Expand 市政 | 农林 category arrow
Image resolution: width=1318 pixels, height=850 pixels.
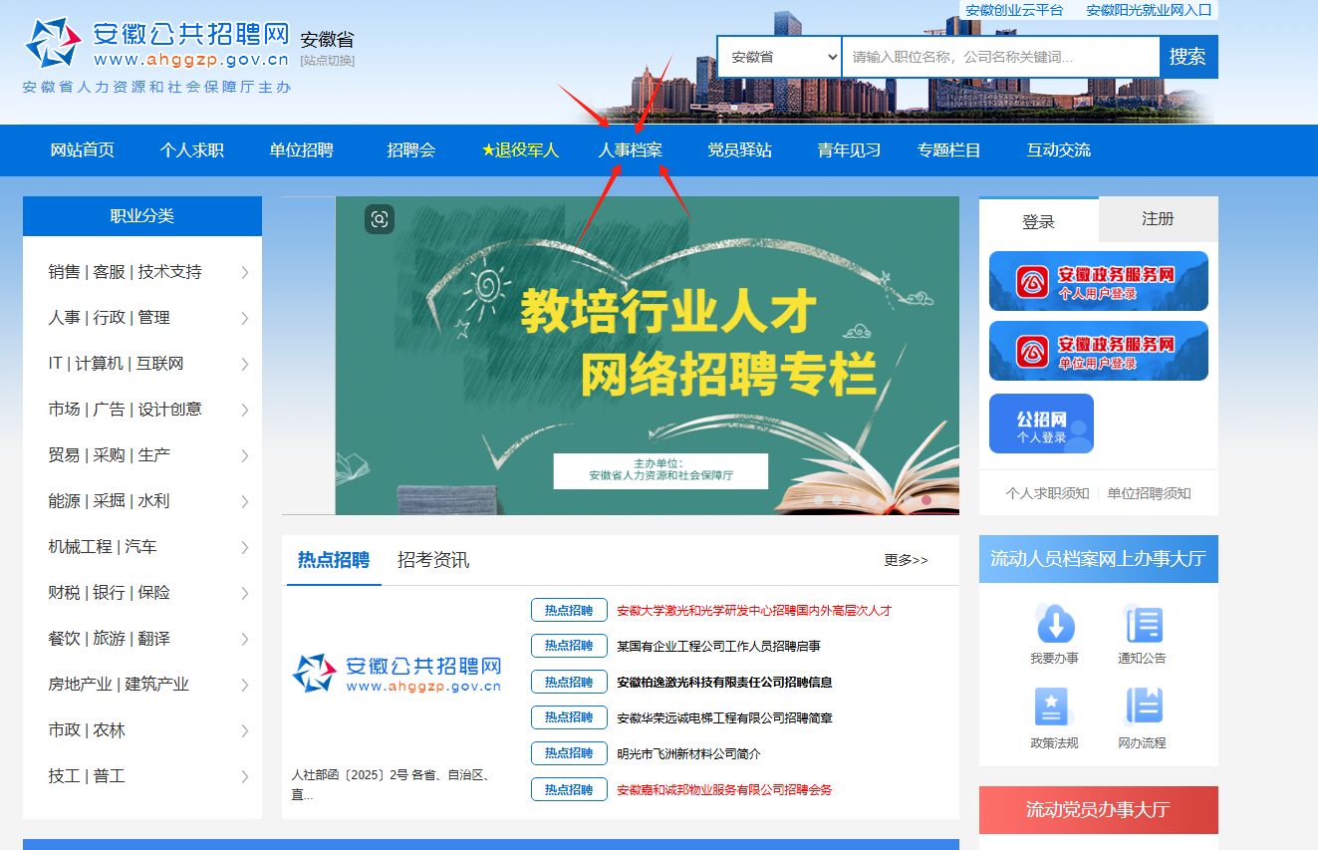pyautogui.click(x=245, y=731)
